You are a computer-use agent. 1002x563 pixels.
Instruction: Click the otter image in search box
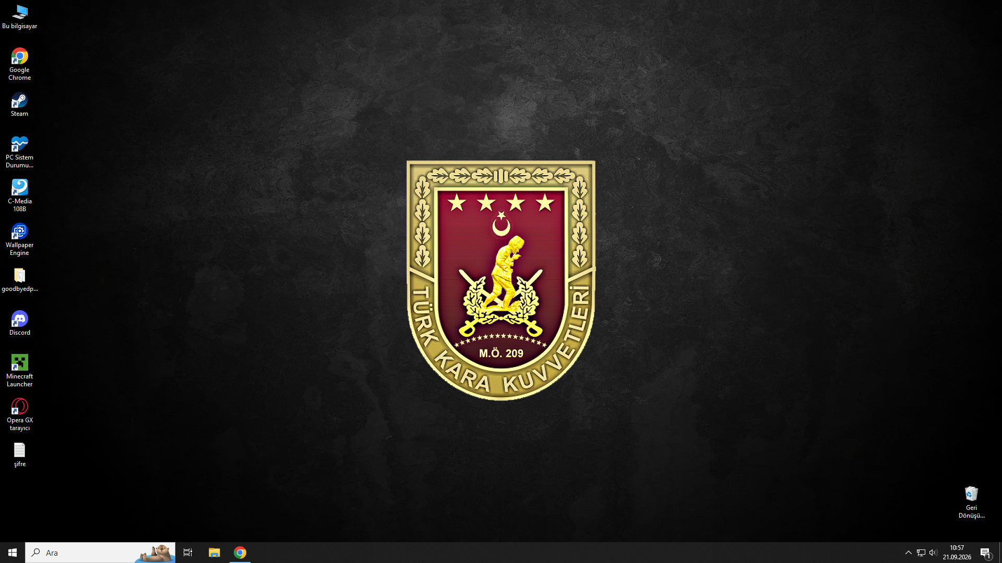point(155,553)
